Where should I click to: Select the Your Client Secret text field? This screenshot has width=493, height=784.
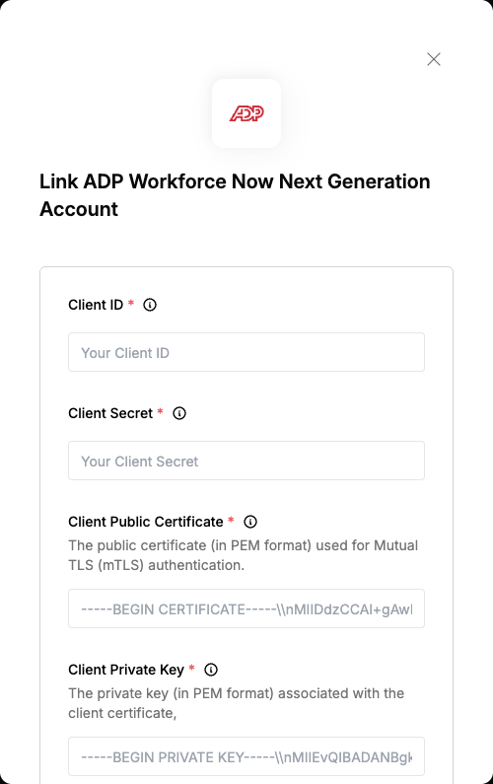tap(246, 461)
